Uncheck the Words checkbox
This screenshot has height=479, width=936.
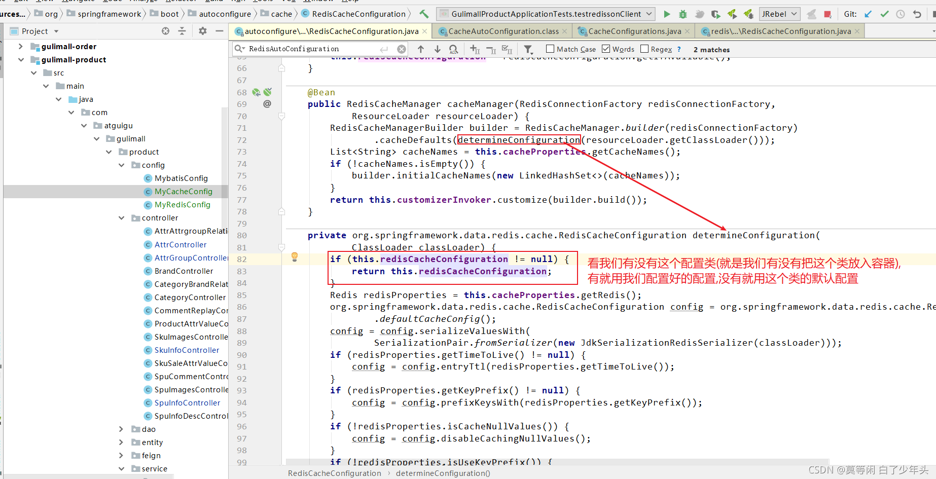606,49
